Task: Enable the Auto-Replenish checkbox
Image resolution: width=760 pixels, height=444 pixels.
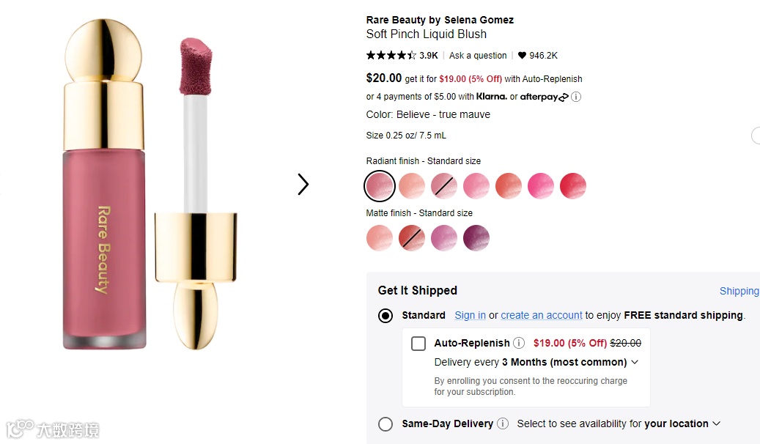Action: point(418,343)
